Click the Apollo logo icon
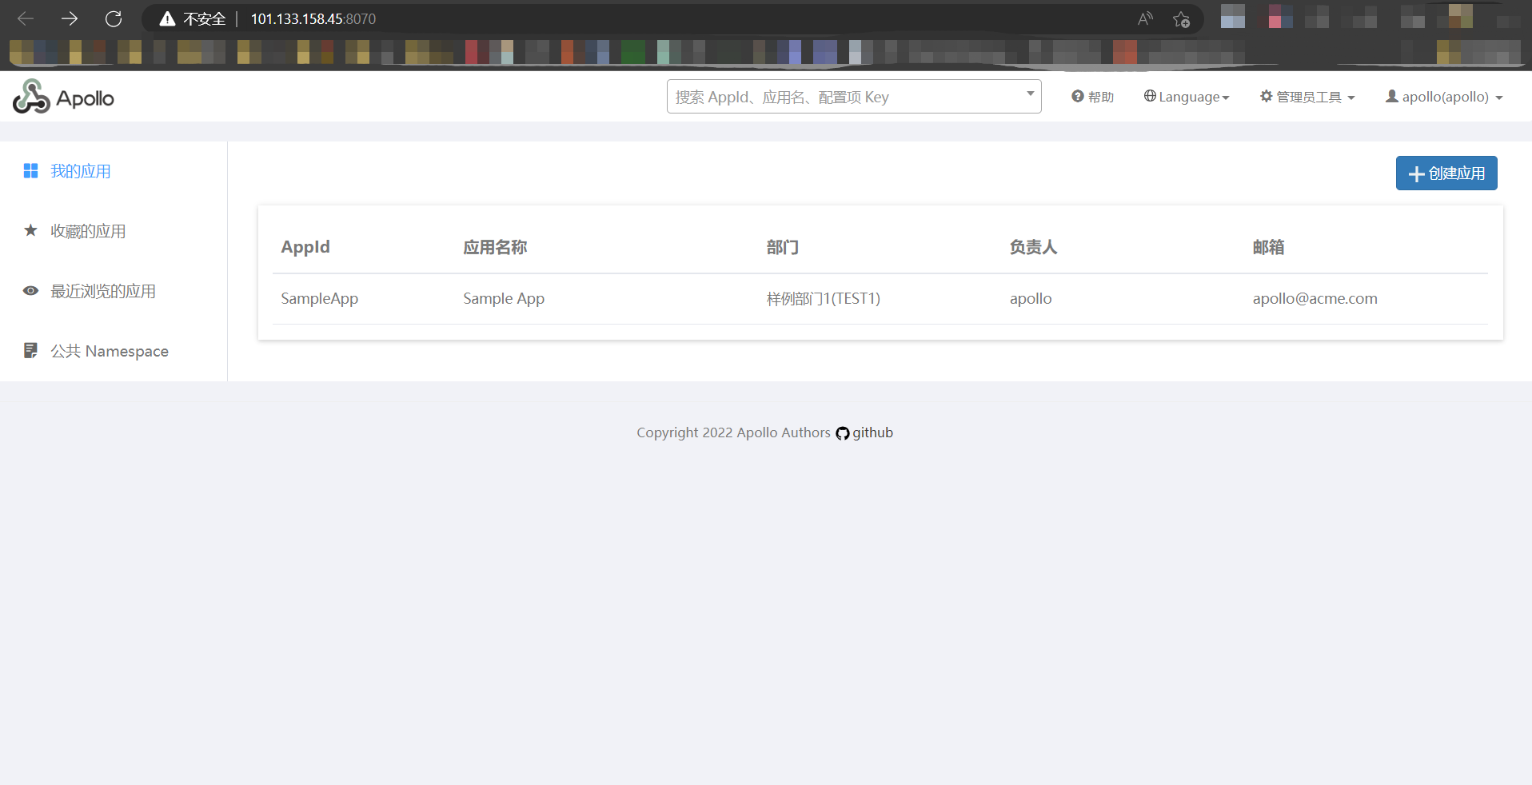Viewport: 1532px width, 785px height. pyautogui.click(x=31, y=97)
